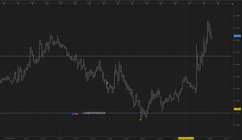Viewport: 242px width, 140px height.
Task: Click the green buy arrow below the price low
Action: 141,120
